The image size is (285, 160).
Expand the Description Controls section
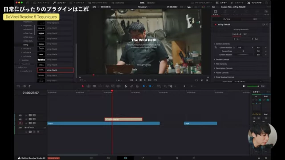pyautogui.click(x=215, y=68)
